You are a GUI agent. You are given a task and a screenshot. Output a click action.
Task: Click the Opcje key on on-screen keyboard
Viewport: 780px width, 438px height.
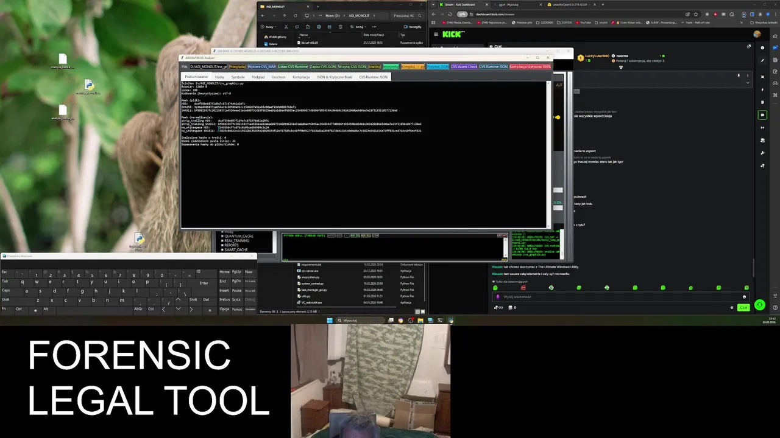pyautogui.click(x=224, y=309)
